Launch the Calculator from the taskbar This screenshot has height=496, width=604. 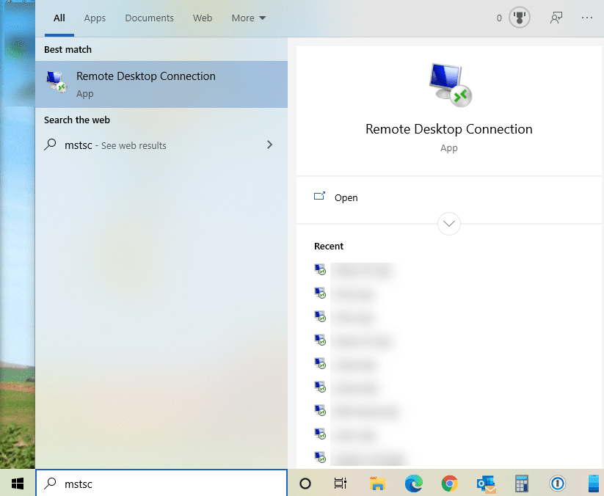[521, 484]
